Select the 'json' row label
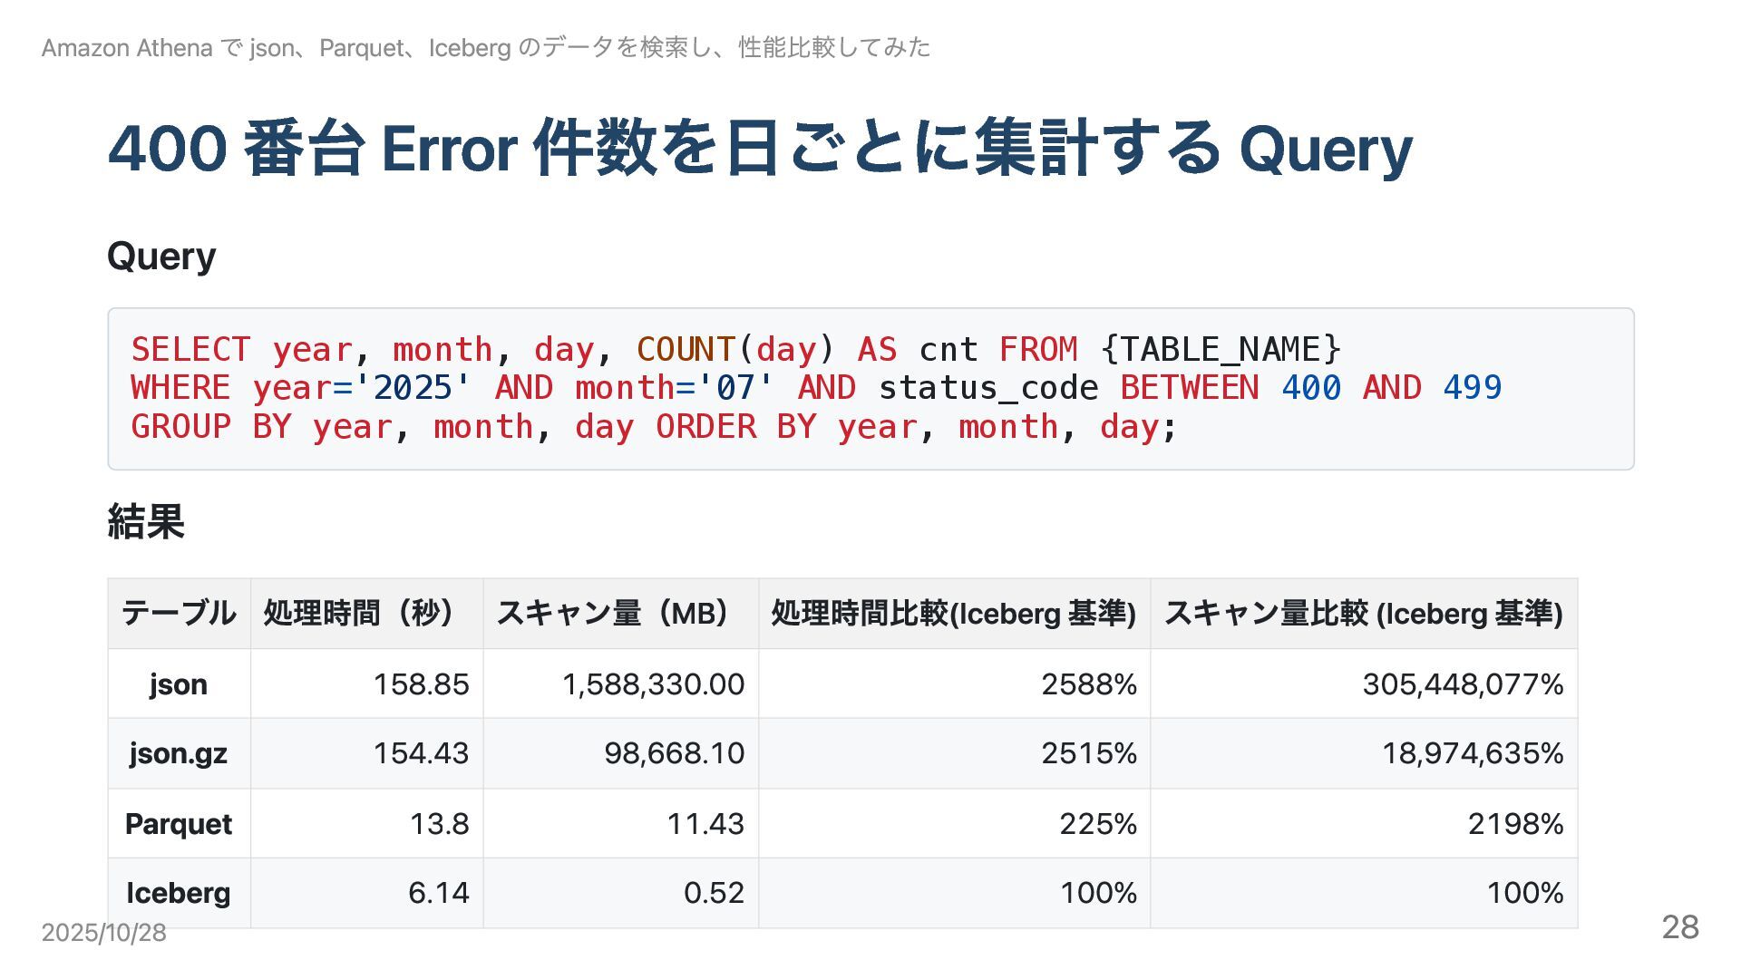 (x=179, y=684)
